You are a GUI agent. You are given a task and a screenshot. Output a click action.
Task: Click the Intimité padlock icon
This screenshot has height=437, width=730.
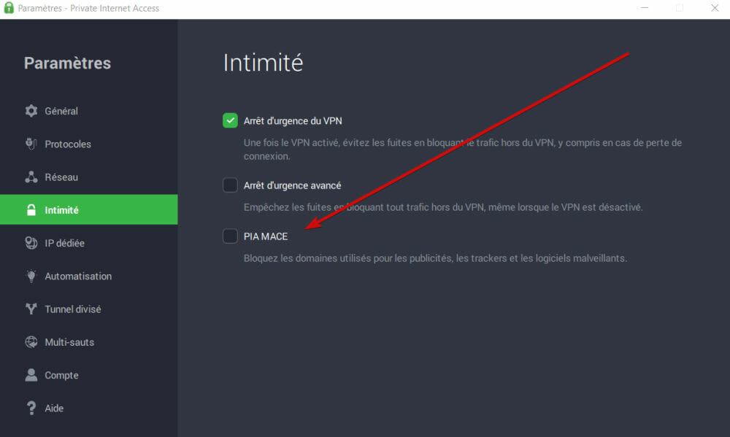(31, 210)
